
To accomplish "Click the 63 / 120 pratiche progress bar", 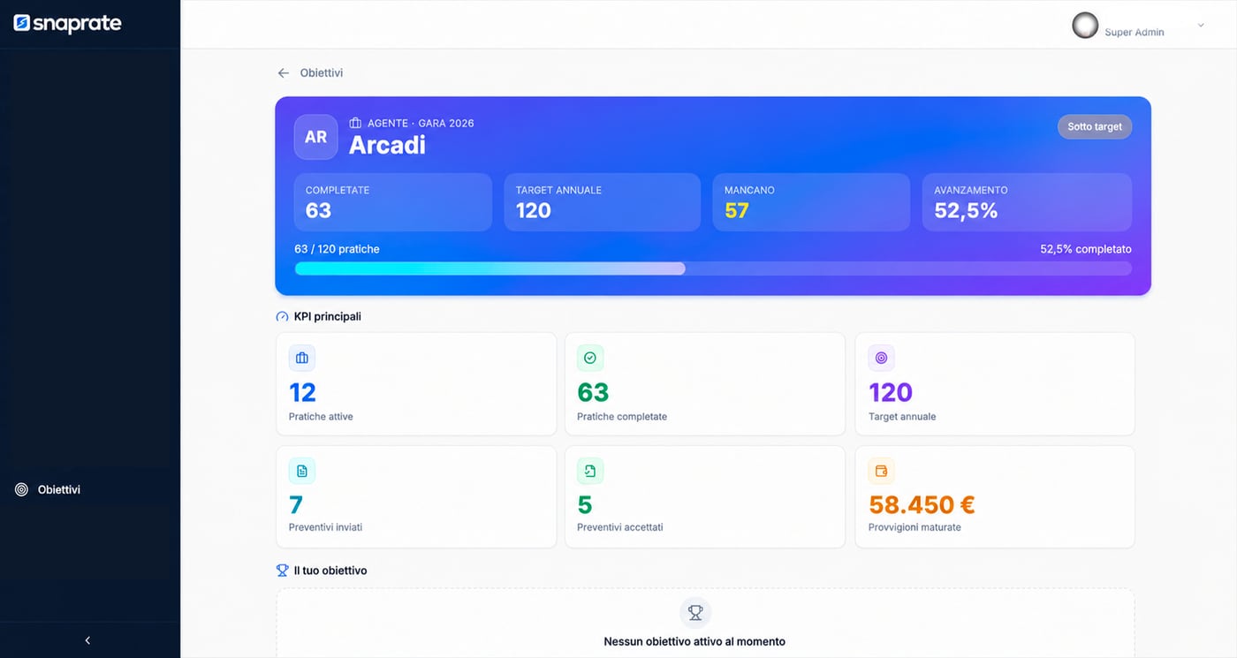I will (713, 268).
